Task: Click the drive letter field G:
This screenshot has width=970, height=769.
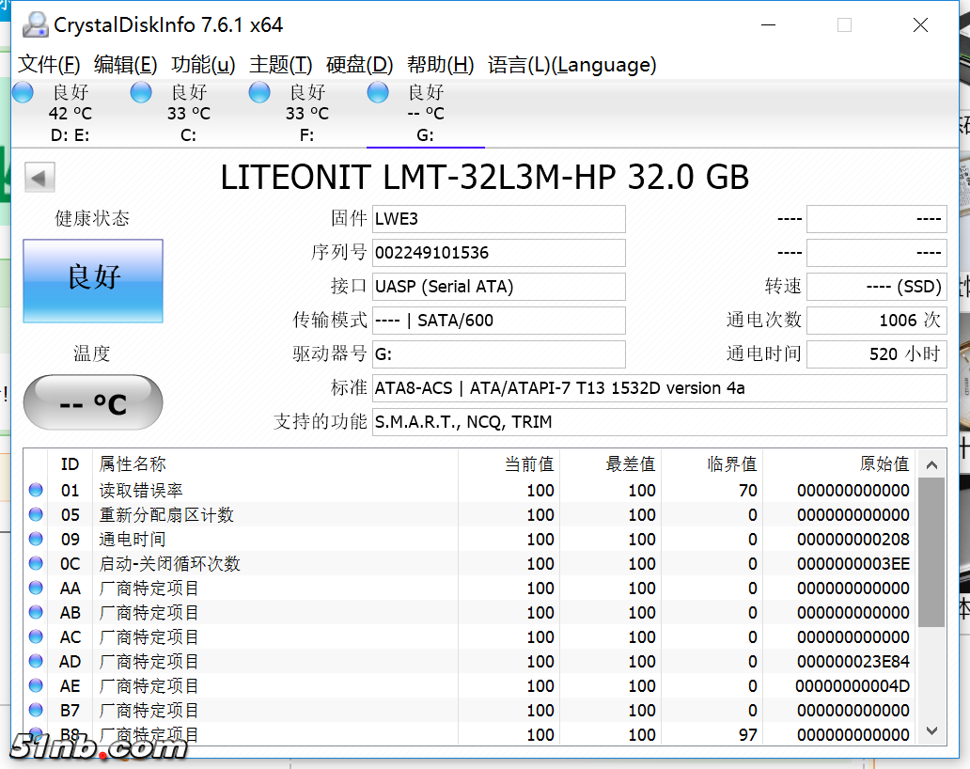Action: 498,354
